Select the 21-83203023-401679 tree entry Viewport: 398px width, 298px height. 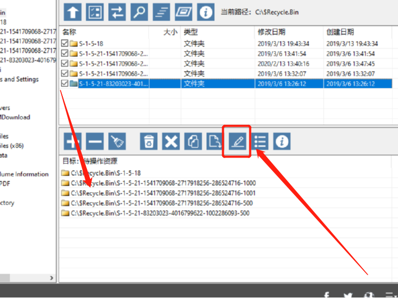click(28, 60)
